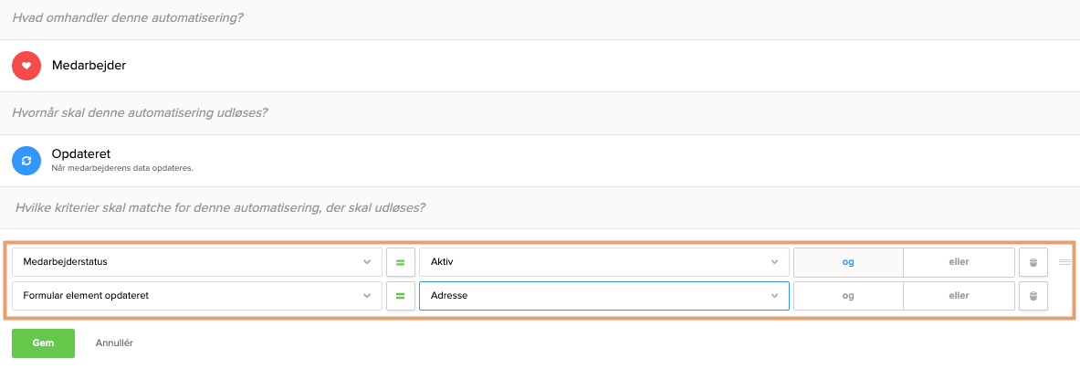Click the 'Hvilke kriterier skal matche' heading
Viewport: 1080px width, 369px height.
(220, 207)
